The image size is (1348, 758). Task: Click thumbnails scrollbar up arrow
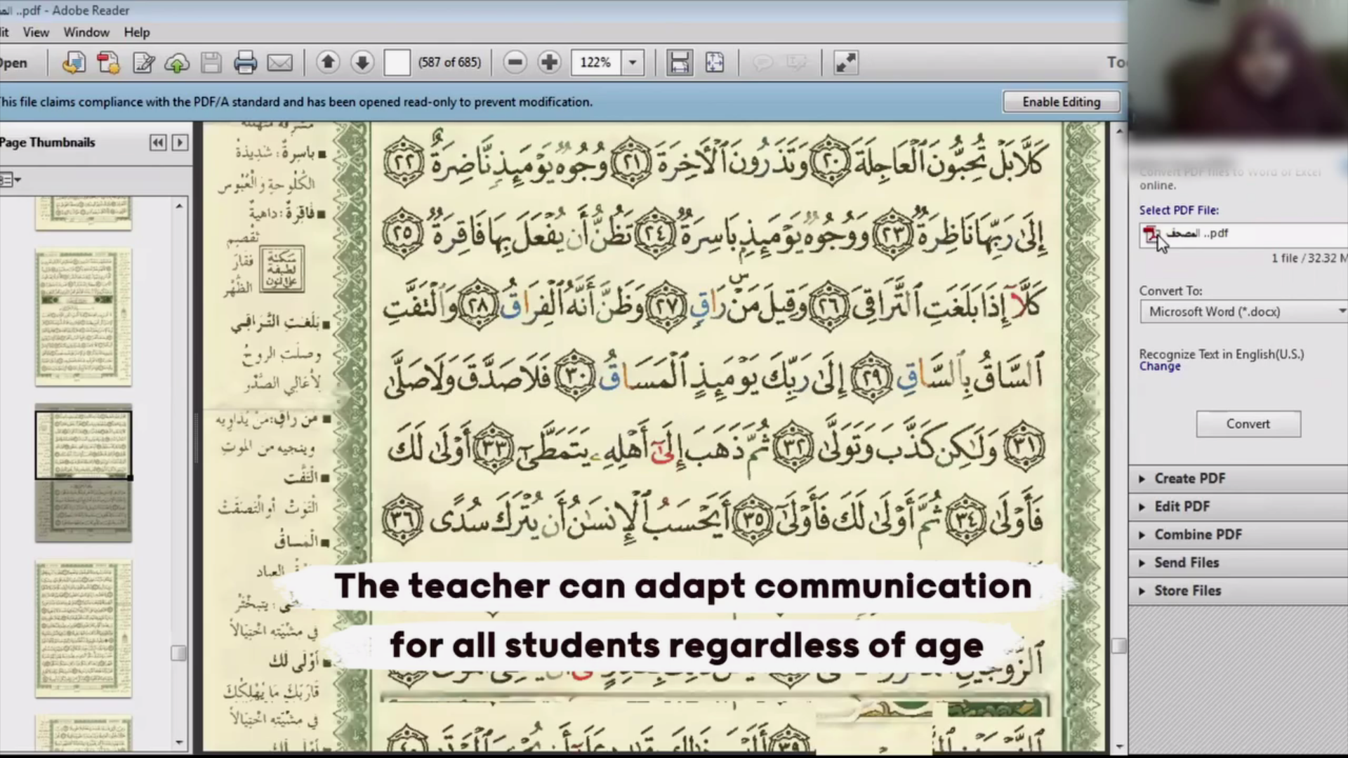click(179, 206)
